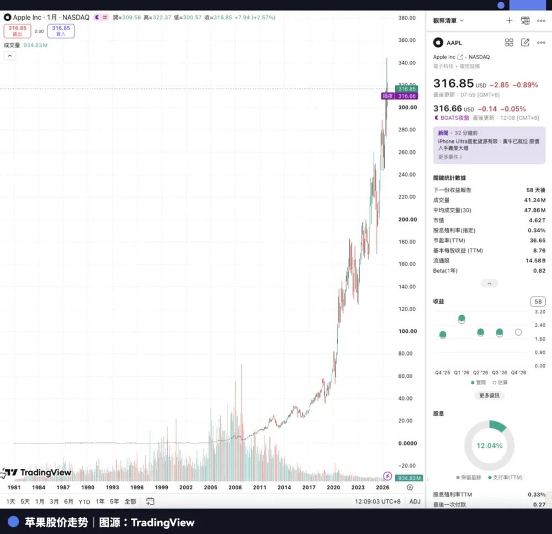Click the AAPL edit note pencil icon

click(x=526, y=43)
